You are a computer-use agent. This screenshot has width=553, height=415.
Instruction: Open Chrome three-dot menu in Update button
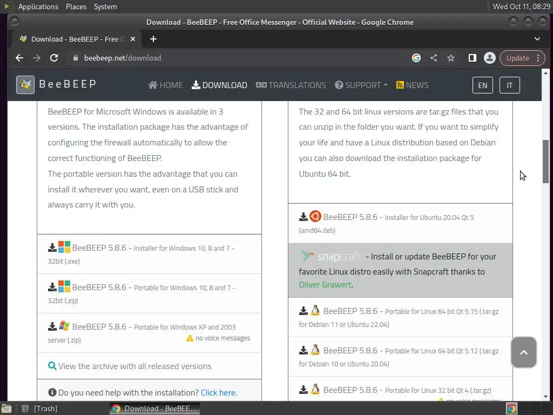(538, 58)
